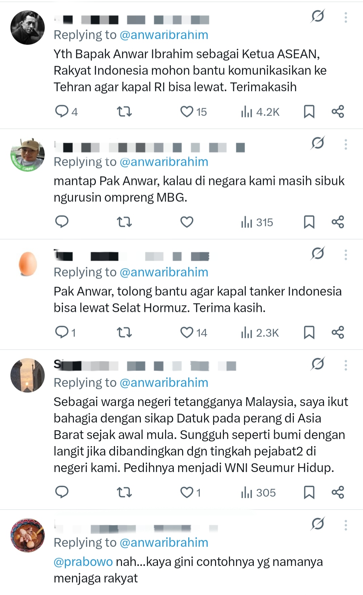Bookmark the ompreng MBG reply
363x595 pixels.
point(309,222)
